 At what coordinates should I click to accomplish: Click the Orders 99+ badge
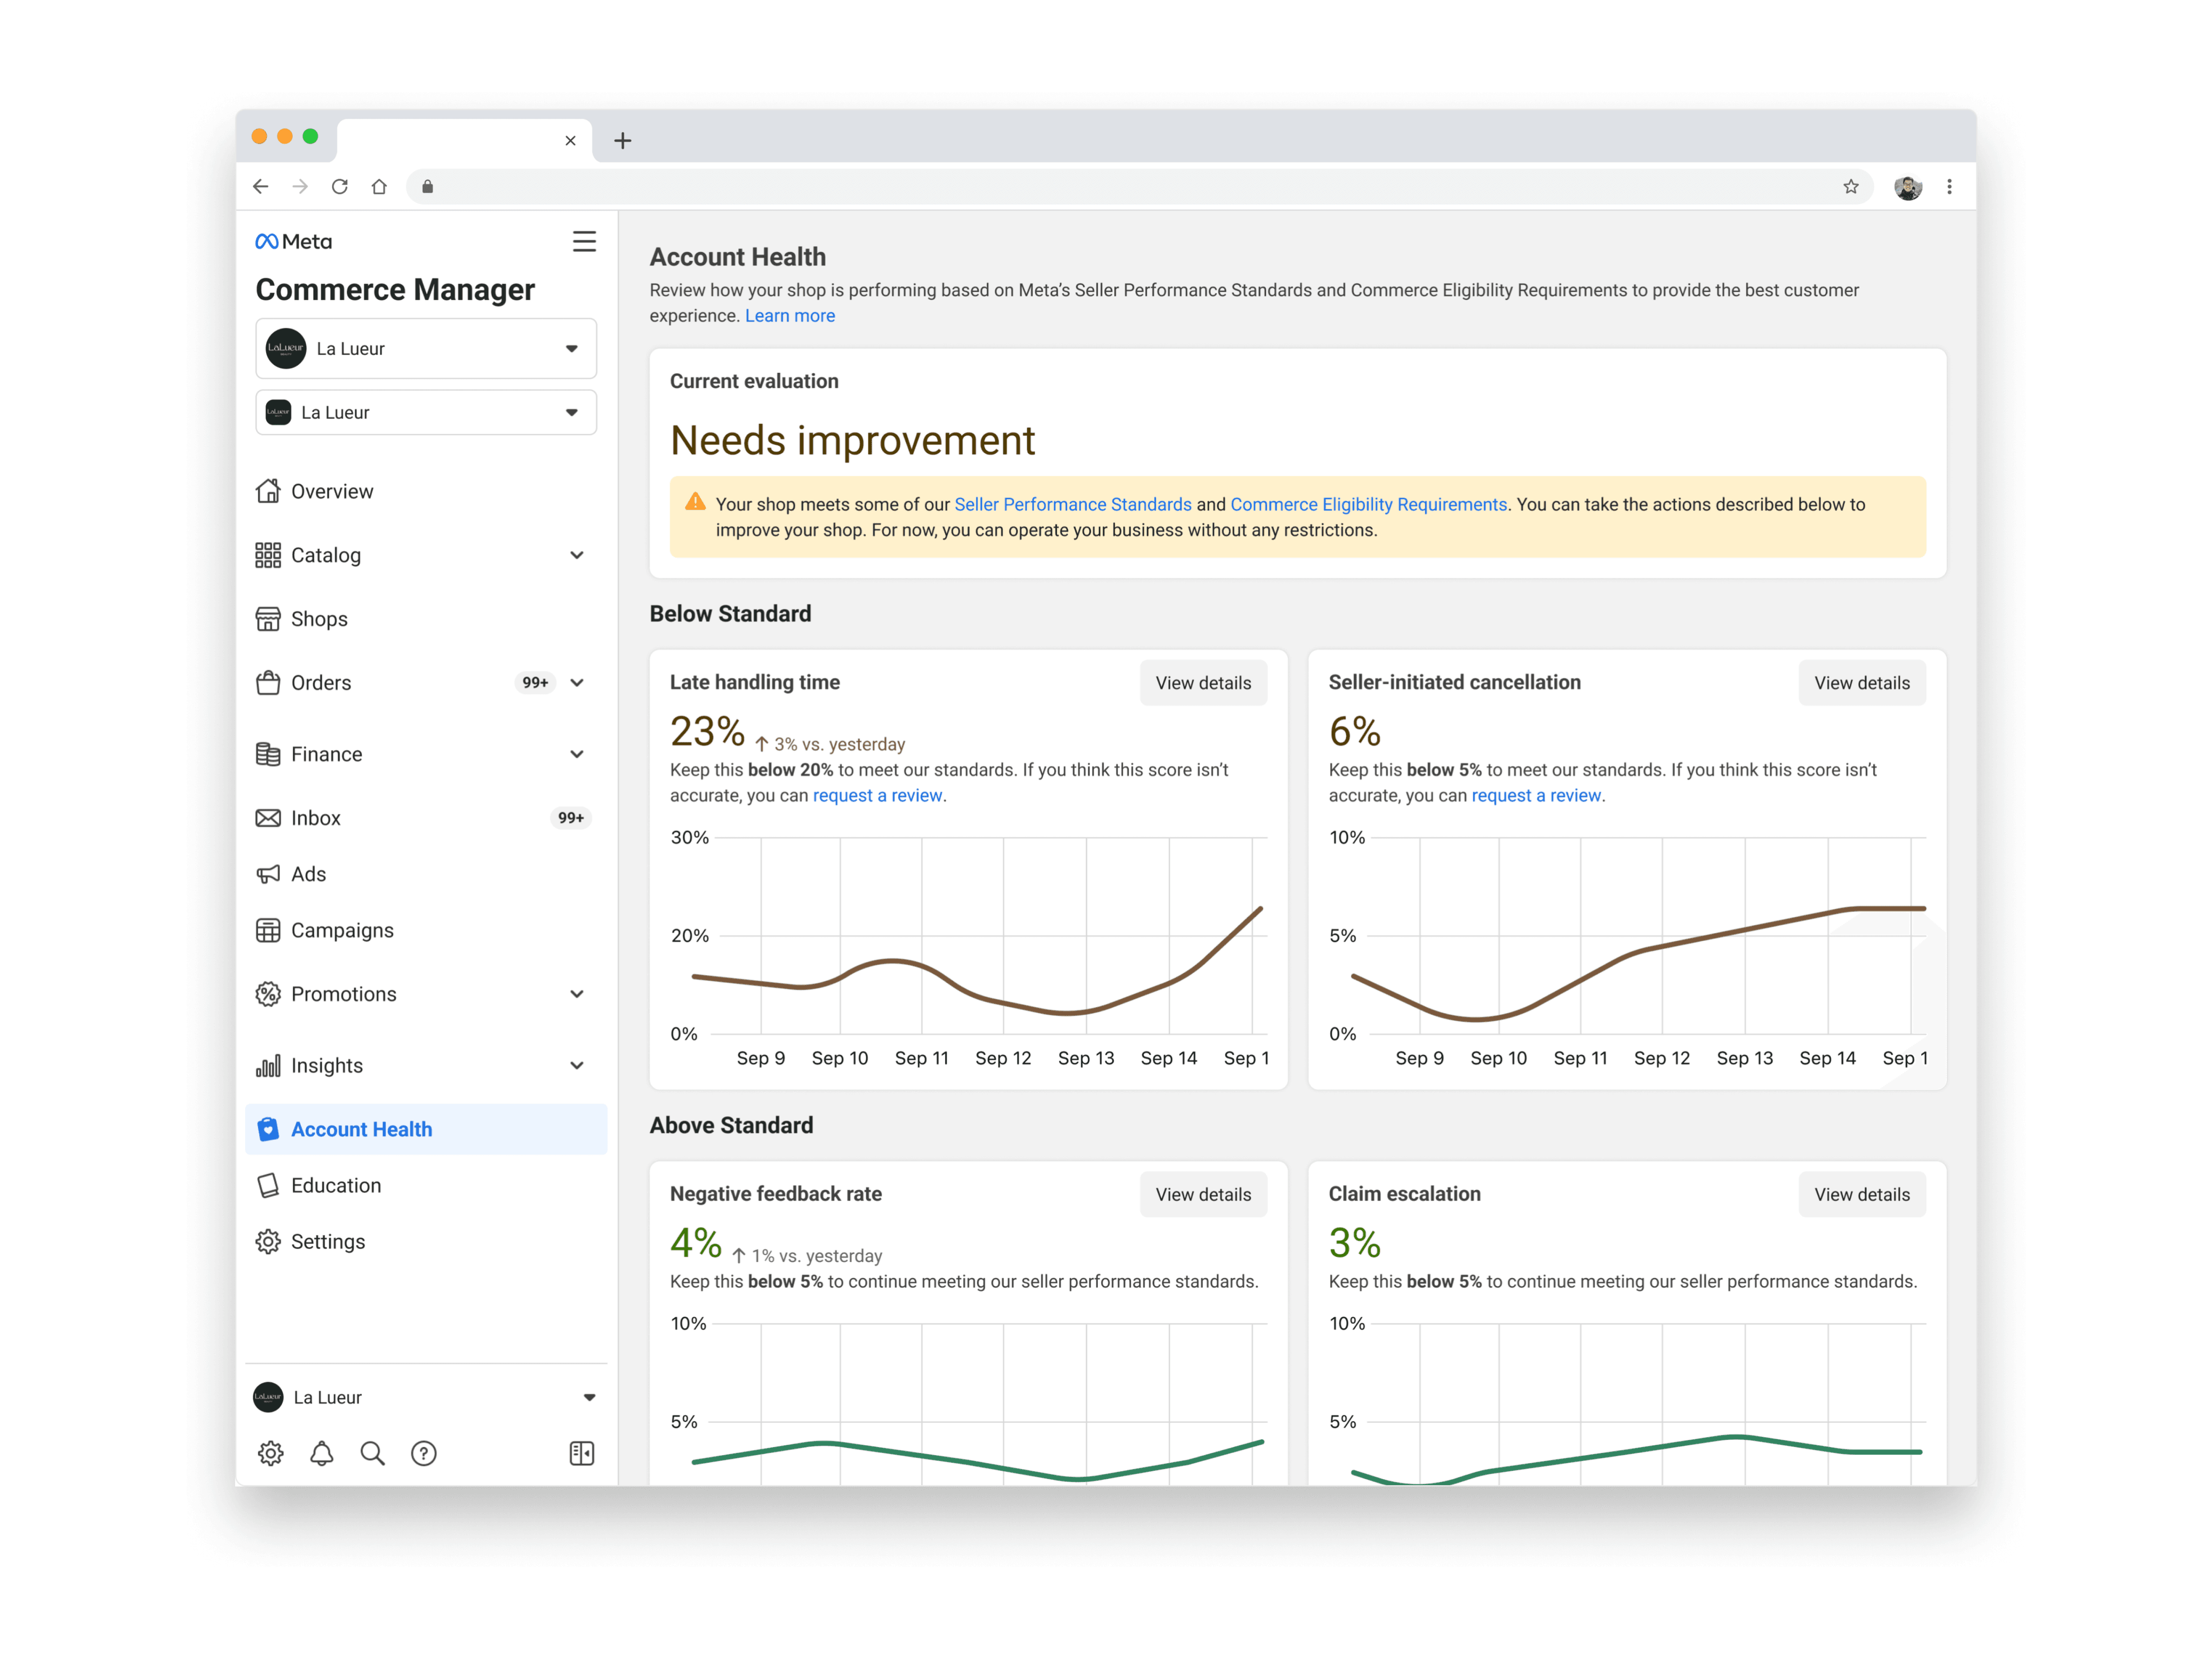536,683
